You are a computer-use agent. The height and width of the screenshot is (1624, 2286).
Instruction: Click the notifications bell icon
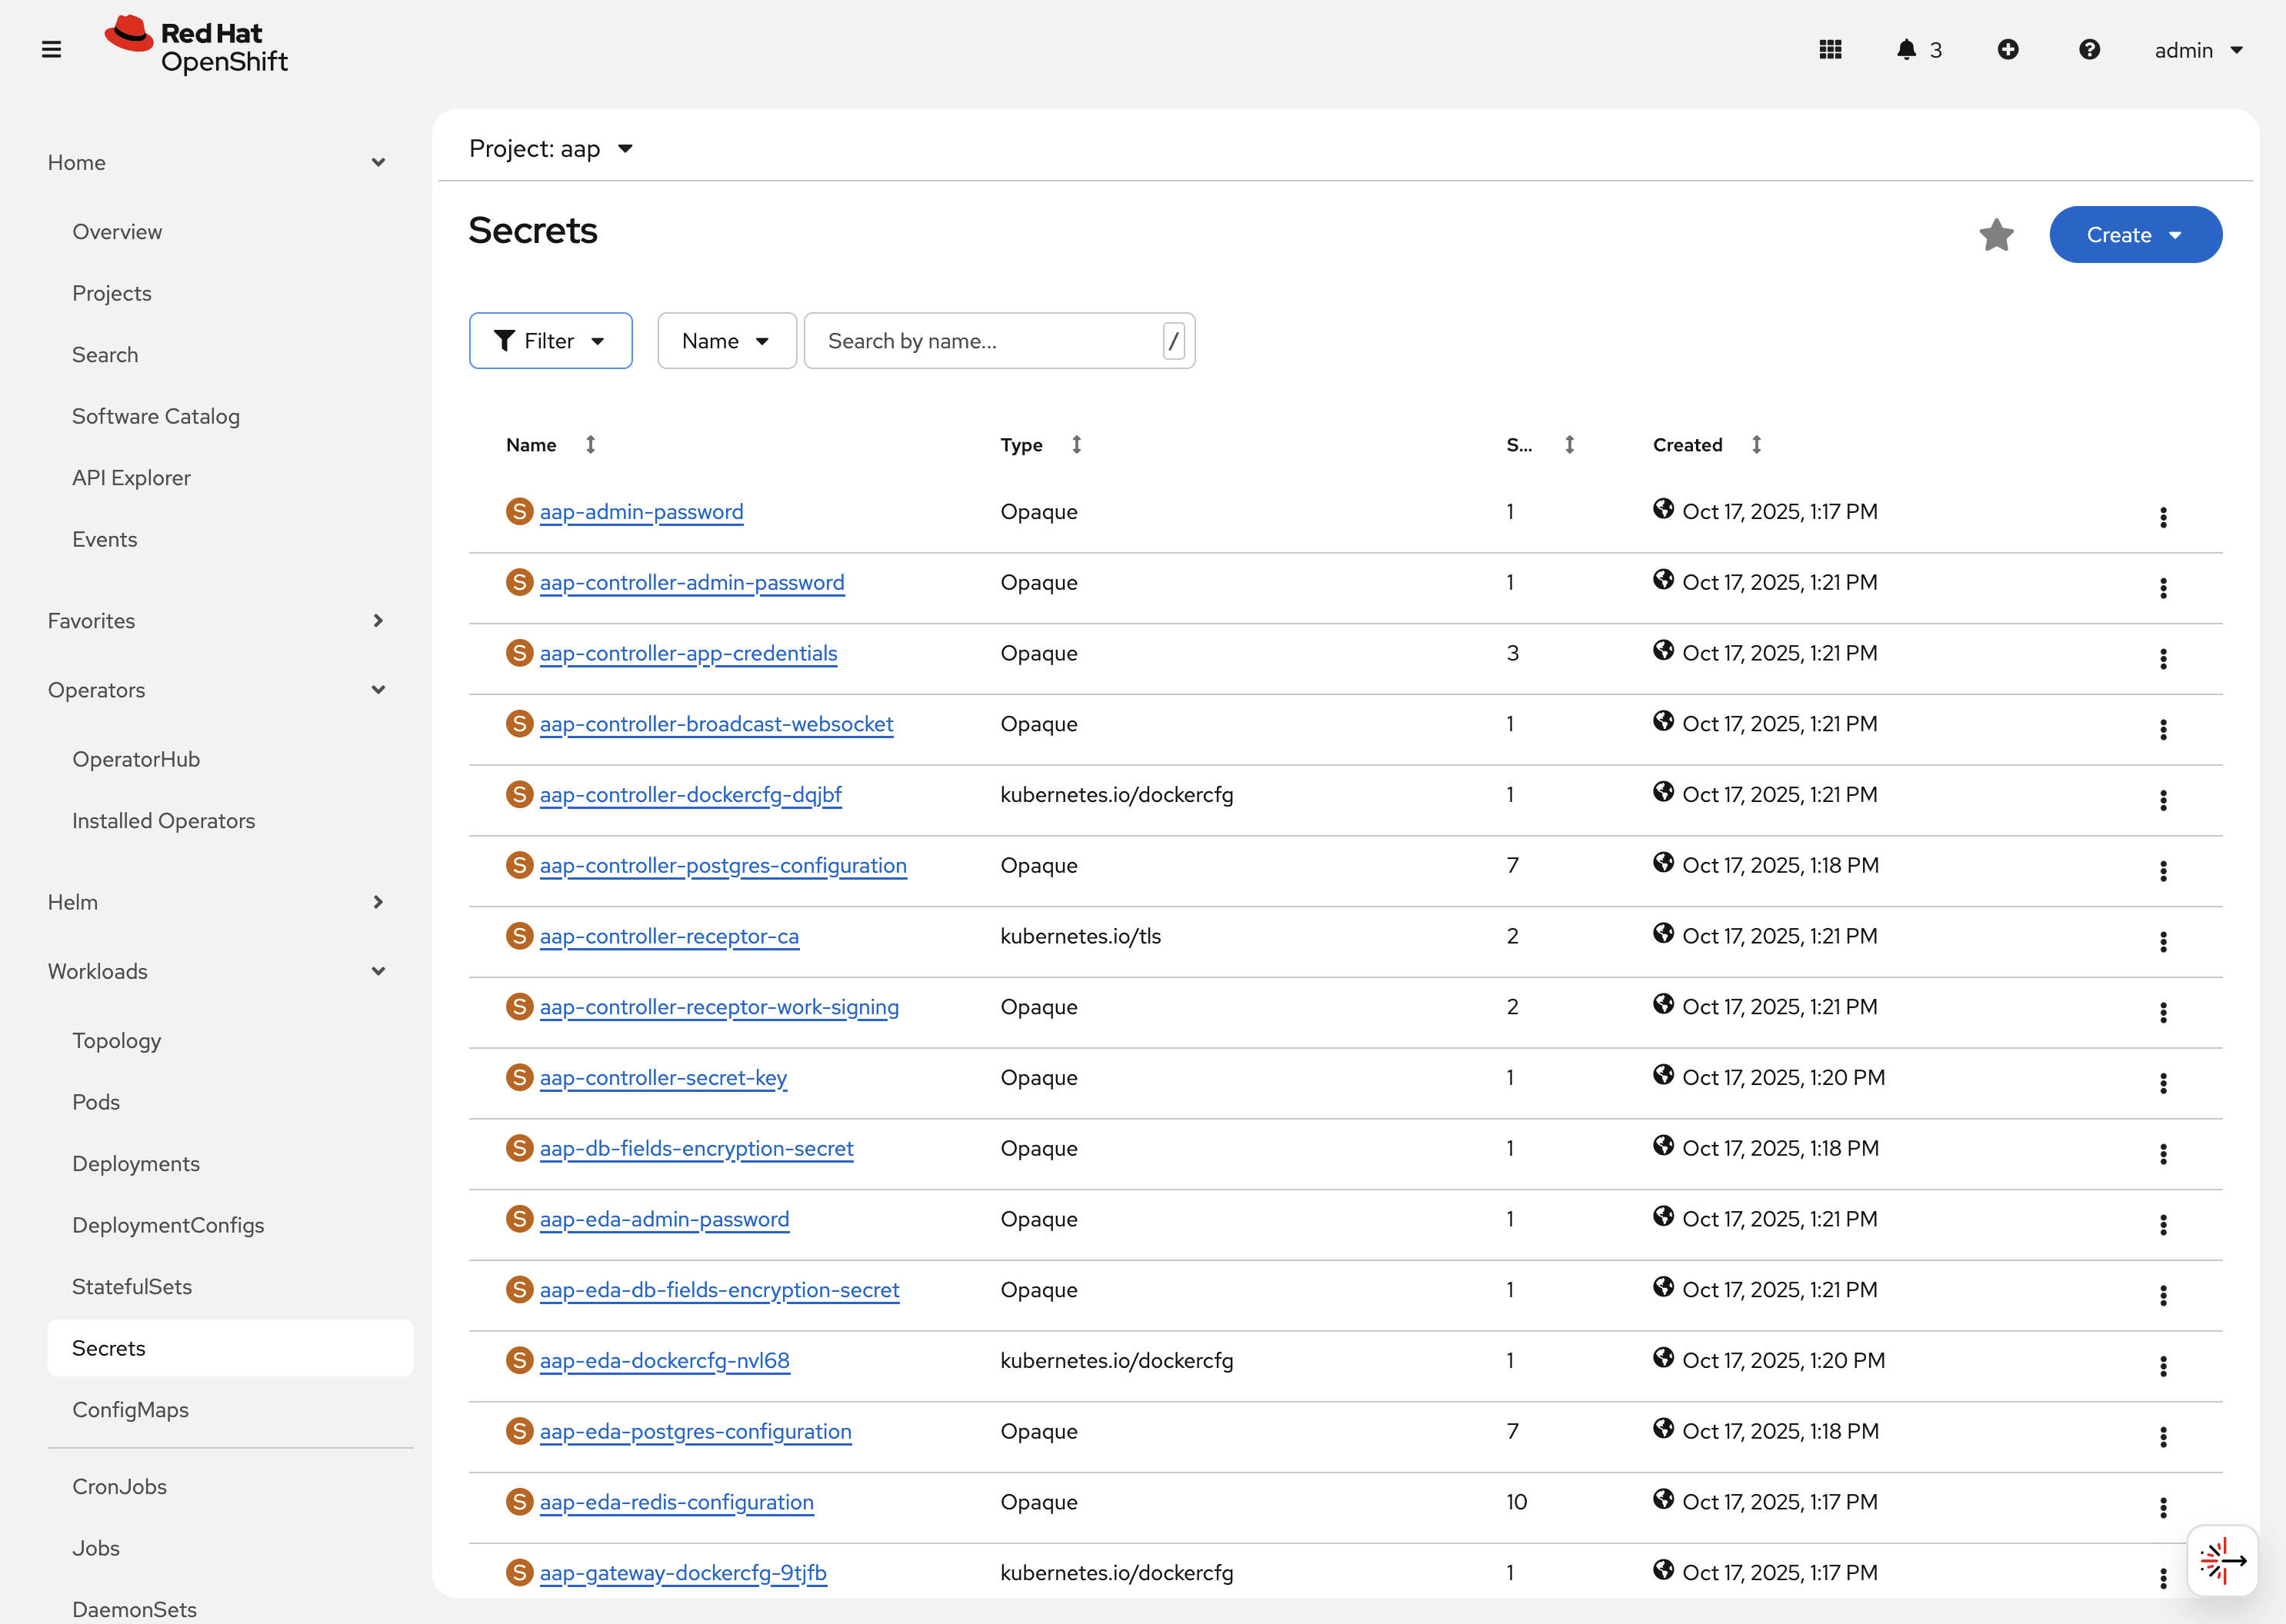tap(1906, 49)
